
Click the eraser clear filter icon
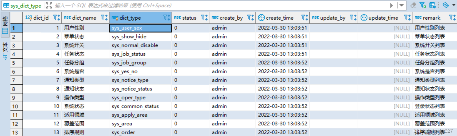(x=413, y=5)
